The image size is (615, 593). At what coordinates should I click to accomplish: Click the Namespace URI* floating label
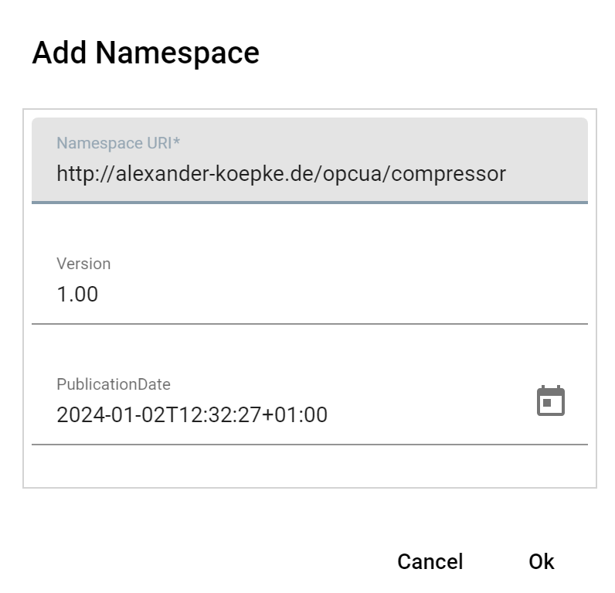[118, 143]
